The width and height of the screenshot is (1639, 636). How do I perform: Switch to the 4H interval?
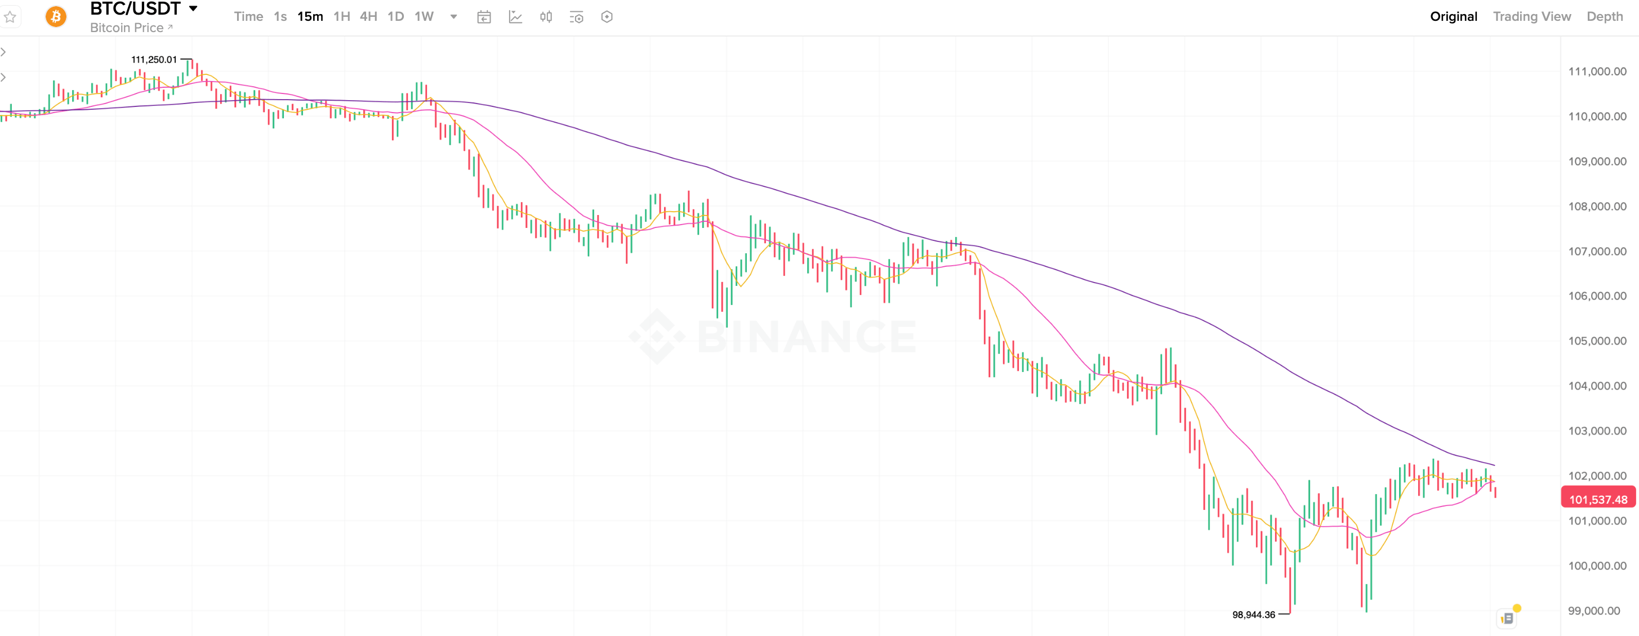pos(368,16)
